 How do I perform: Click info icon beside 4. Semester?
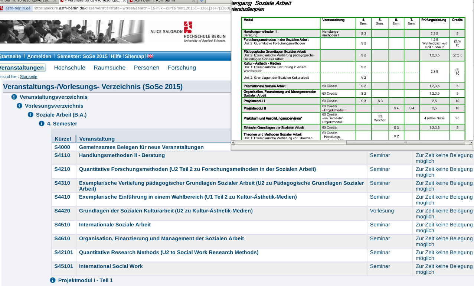click(x=42, y=124)
